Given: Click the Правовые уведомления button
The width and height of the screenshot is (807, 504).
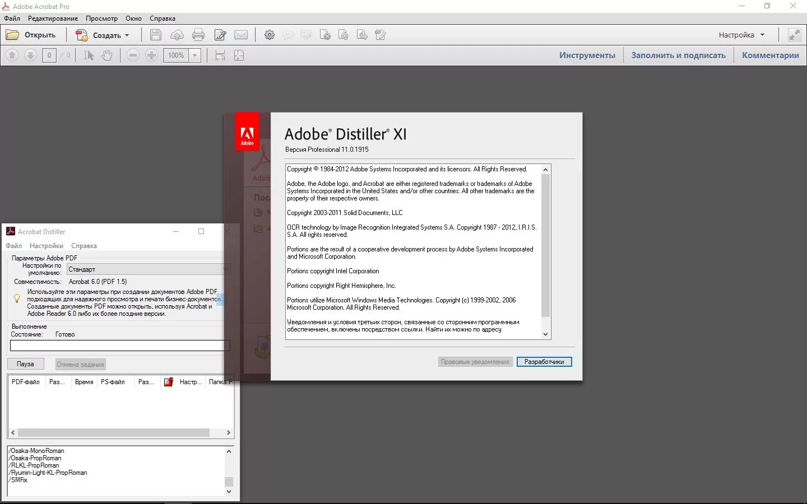Looking at the screenshot, I should point(475,362).
